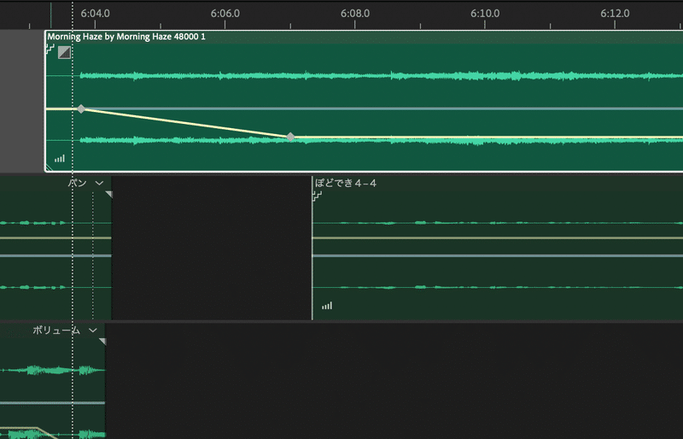Click the stretch icon on Morning Haze clip
Screen dimensions: 683x439
click(50, 49)
